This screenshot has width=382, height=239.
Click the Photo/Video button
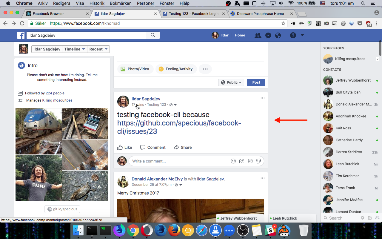[x=135, y=69]
